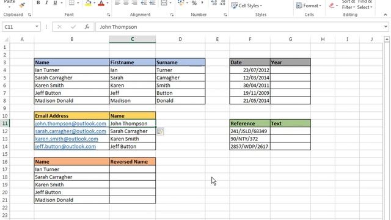The height and width of the screenshot is (220, 391).
Task: Open john.thompson@outlook.com link
Action: point(71,123)
